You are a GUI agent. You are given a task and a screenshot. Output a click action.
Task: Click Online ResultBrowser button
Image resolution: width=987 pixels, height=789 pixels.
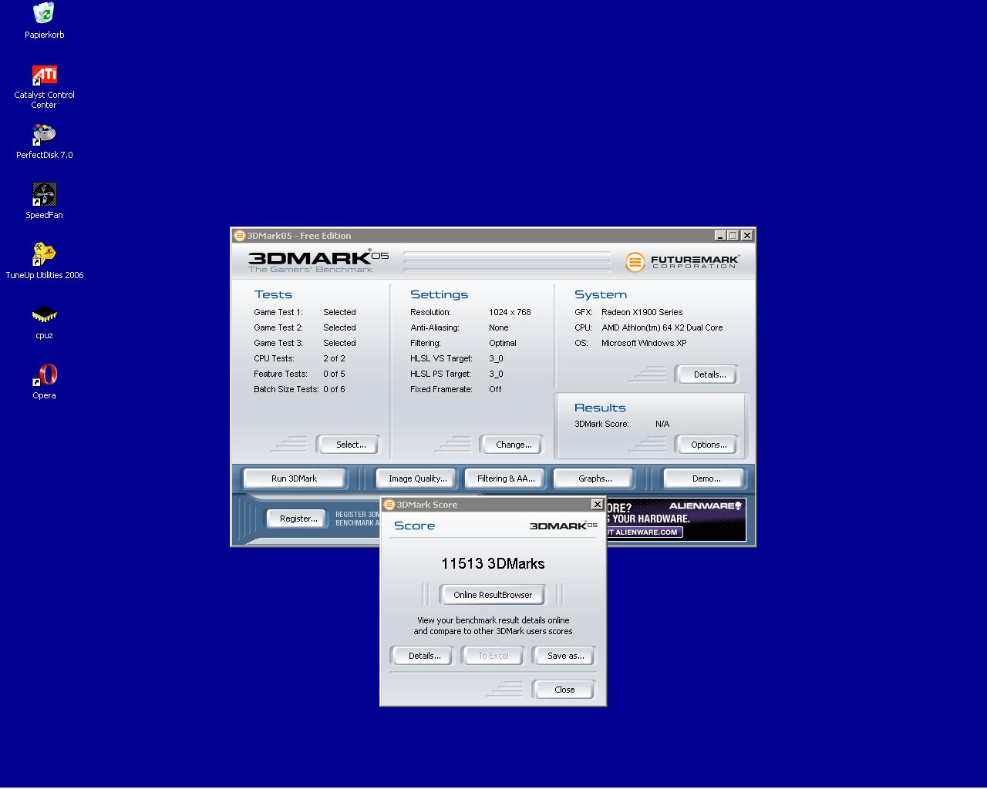click(493, 595)
